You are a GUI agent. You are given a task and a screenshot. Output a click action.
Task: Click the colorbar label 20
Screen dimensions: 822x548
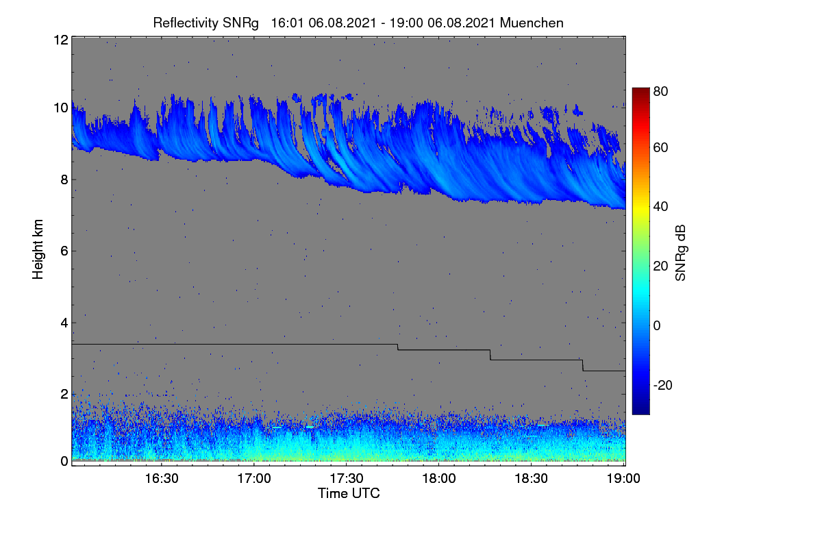pos(661,266)
